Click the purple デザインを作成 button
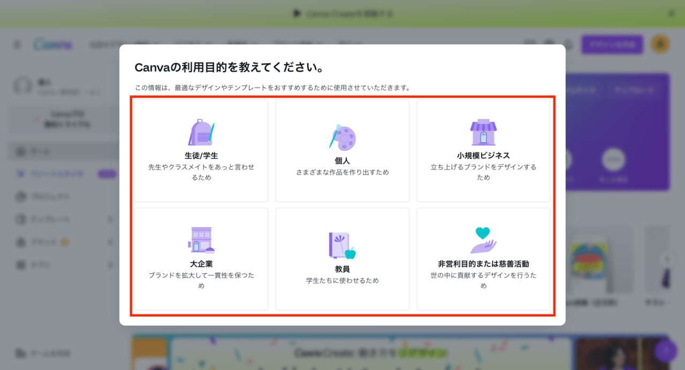 pos(612,45)
